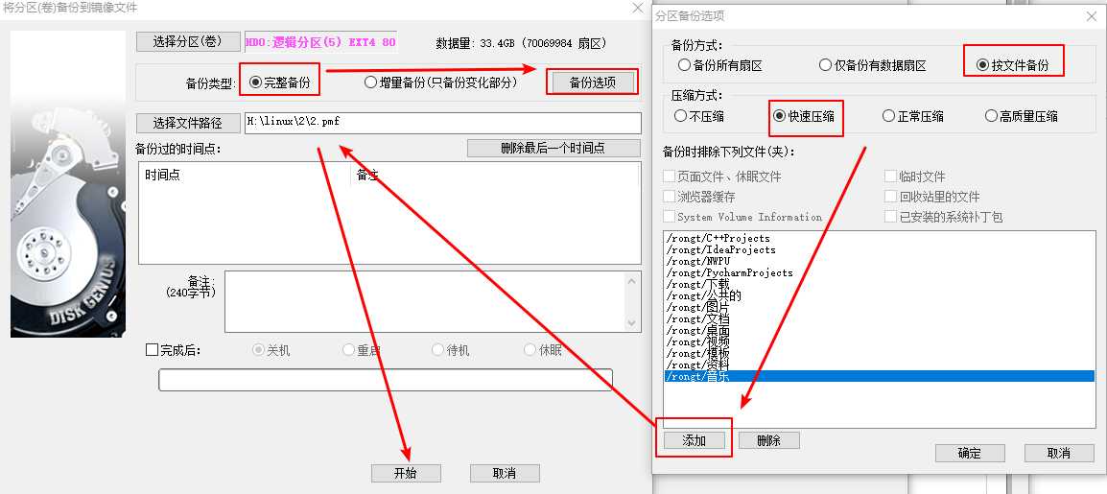Select /rongt/资料 in exclusion list
Viewport: 1107px width, 494px height.
tap(879, 365)
